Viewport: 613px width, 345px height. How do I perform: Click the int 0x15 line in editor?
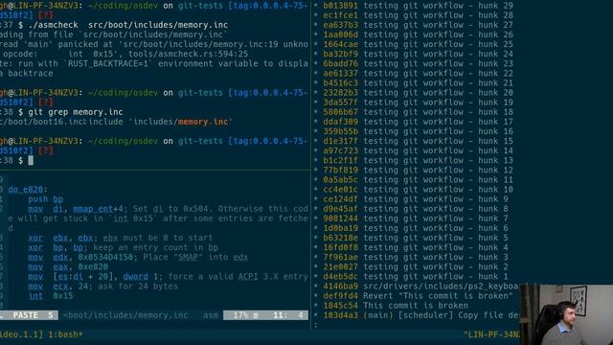(50, 296)
